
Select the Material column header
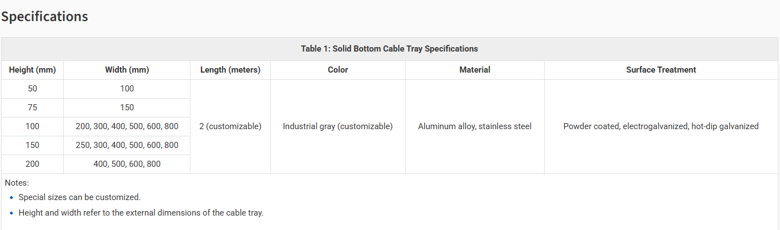pyautogui.click(x=475, y=70)
